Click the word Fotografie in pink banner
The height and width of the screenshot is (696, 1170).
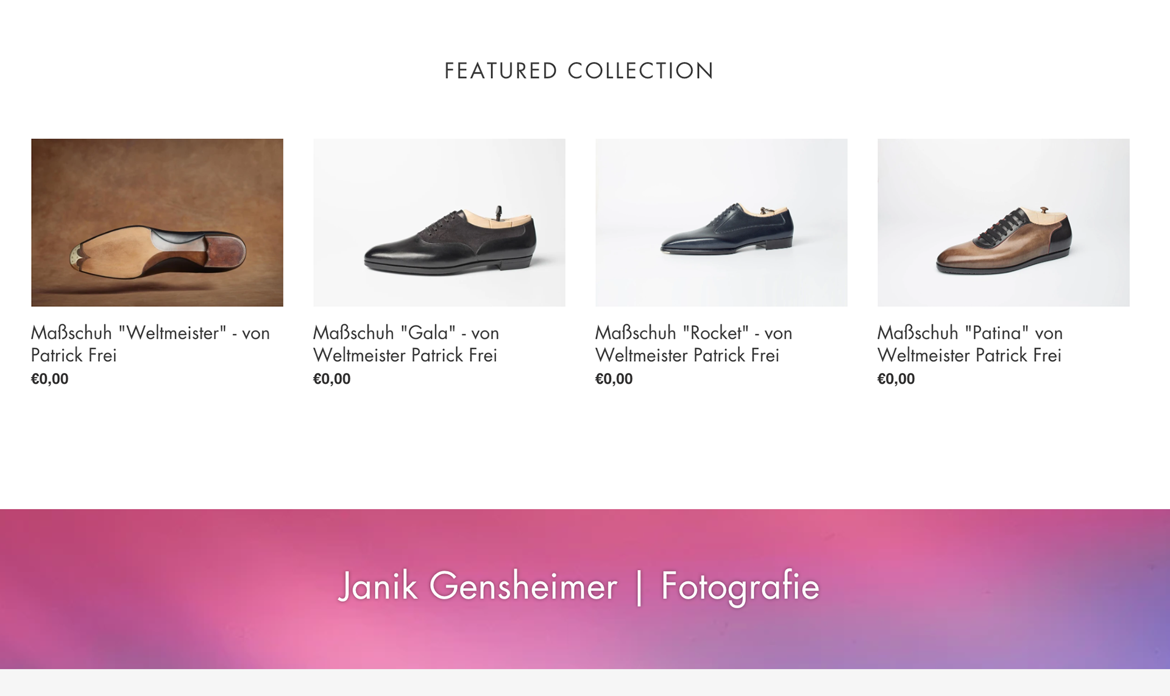pos(740,586)
